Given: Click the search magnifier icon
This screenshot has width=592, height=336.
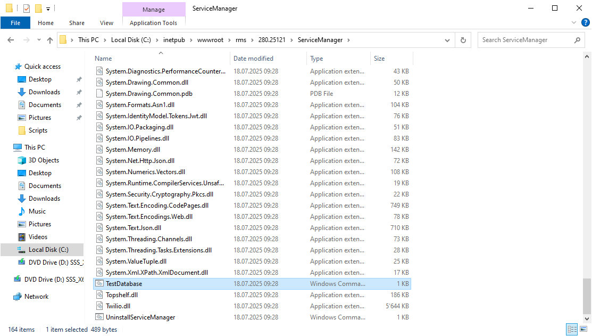Looking at the screenshot, I should [x=577, y=40].
